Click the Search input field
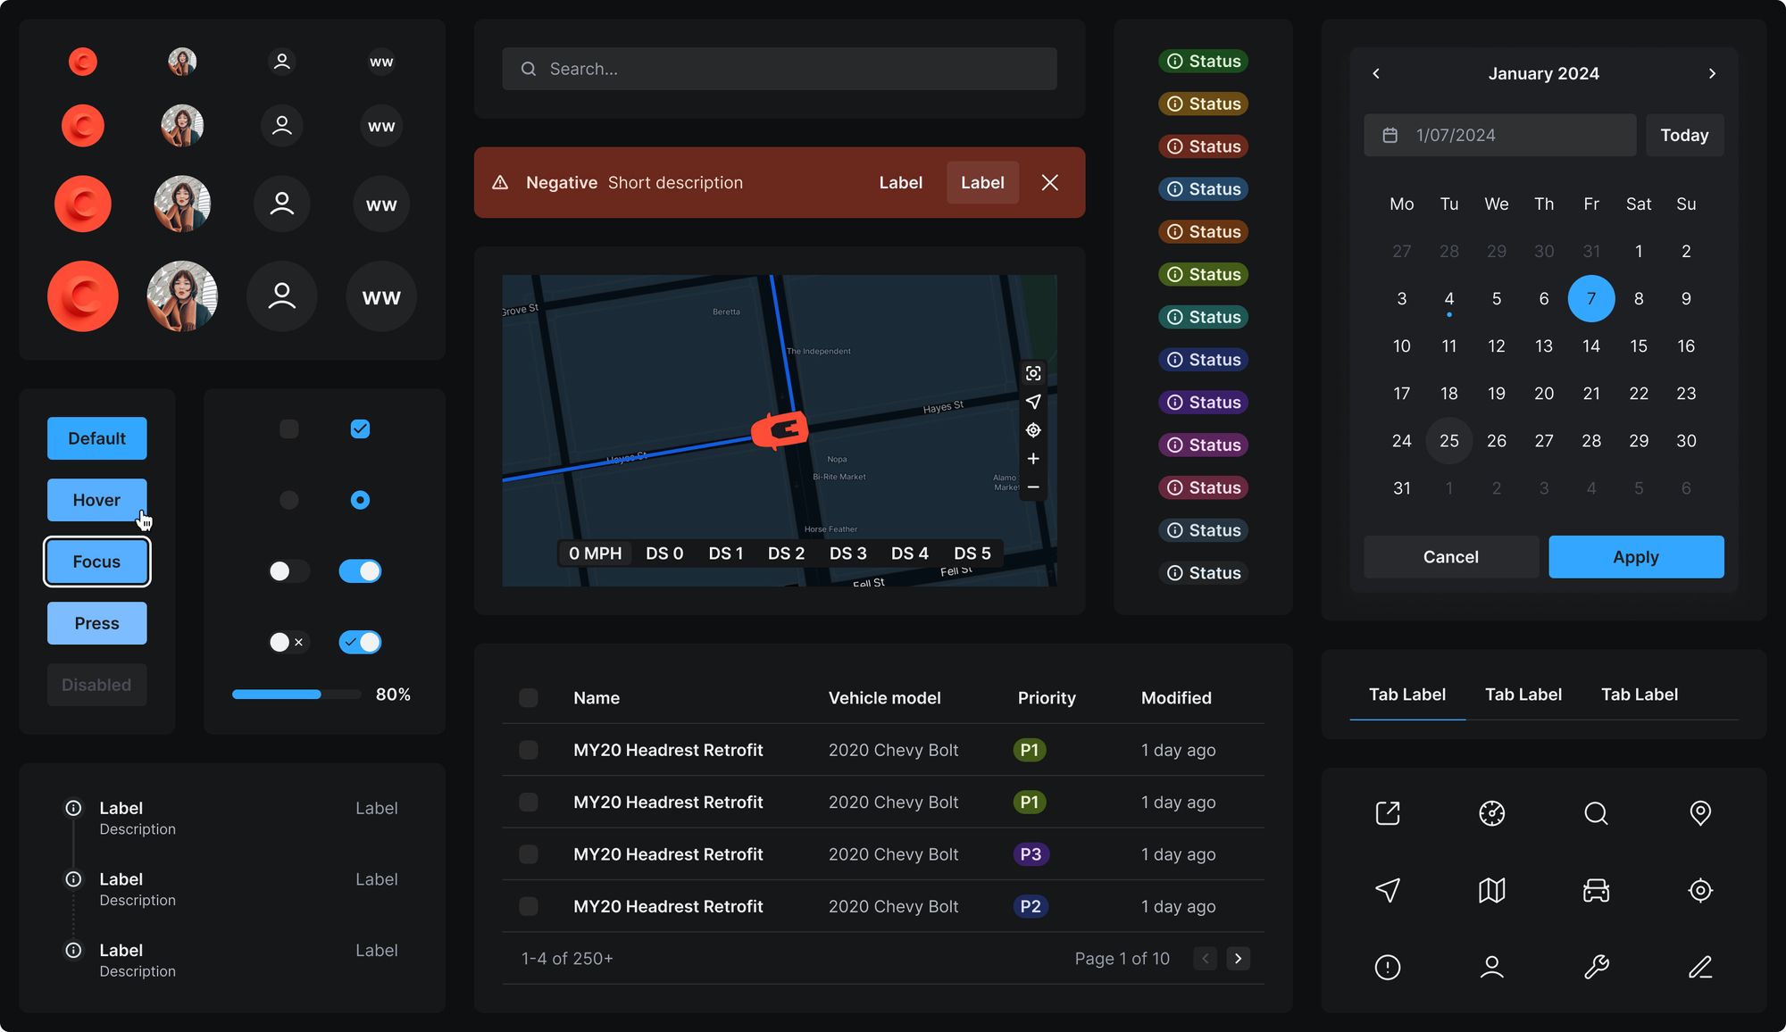 click(x=780, y=69)
